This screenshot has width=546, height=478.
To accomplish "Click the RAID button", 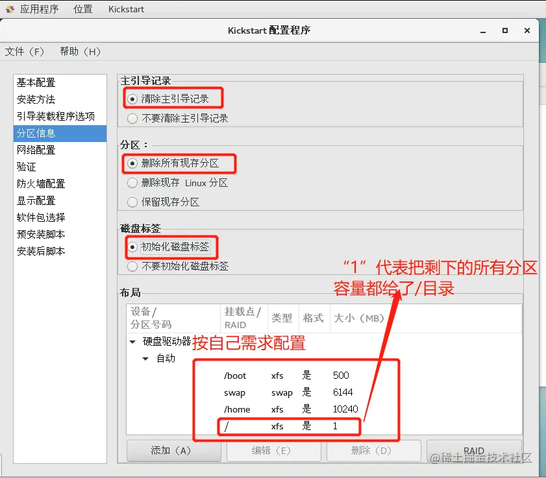I will (x=474, y=451).
